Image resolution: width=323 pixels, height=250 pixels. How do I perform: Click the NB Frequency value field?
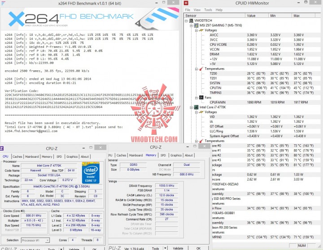[x=187, y=174]
